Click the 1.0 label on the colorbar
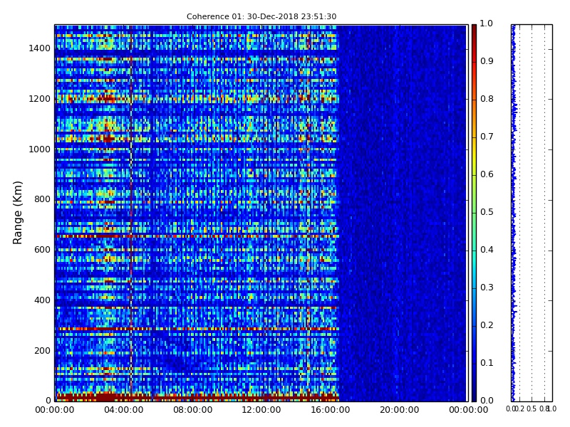570x427 pixels. tap(487, 23)
